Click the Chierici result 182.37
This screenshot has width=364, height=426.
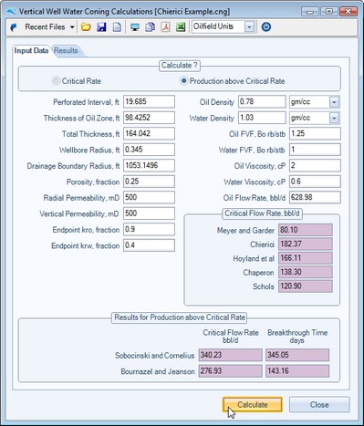[306, 244]
